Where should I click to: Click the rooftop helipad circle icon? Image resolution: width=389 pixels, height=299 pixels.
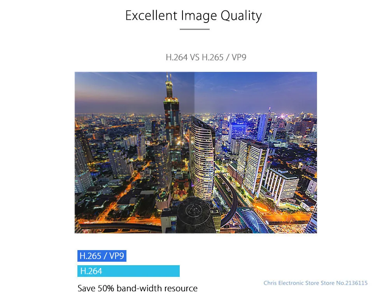[x=194, y=211]
